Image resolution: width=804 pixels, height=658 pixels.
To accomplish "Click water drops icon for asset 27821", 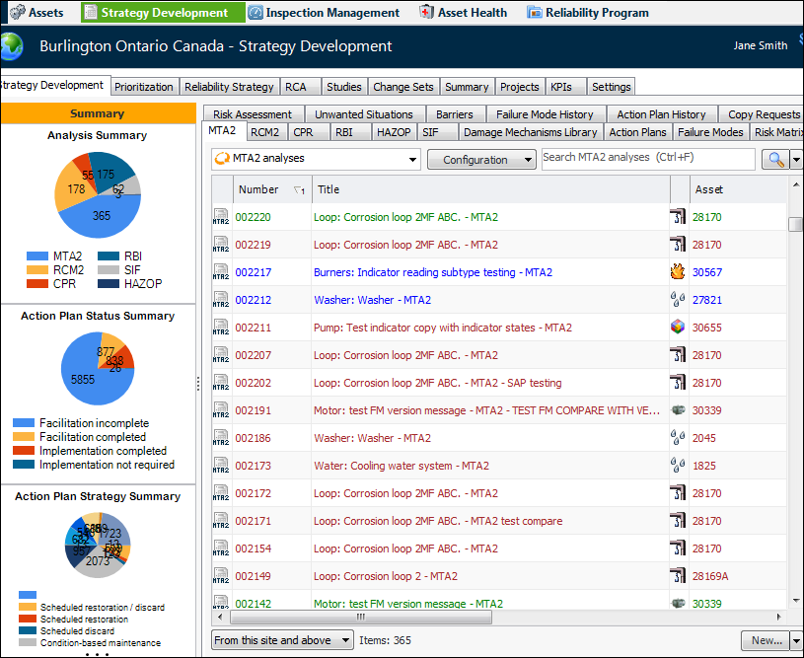I will (678, 300).
